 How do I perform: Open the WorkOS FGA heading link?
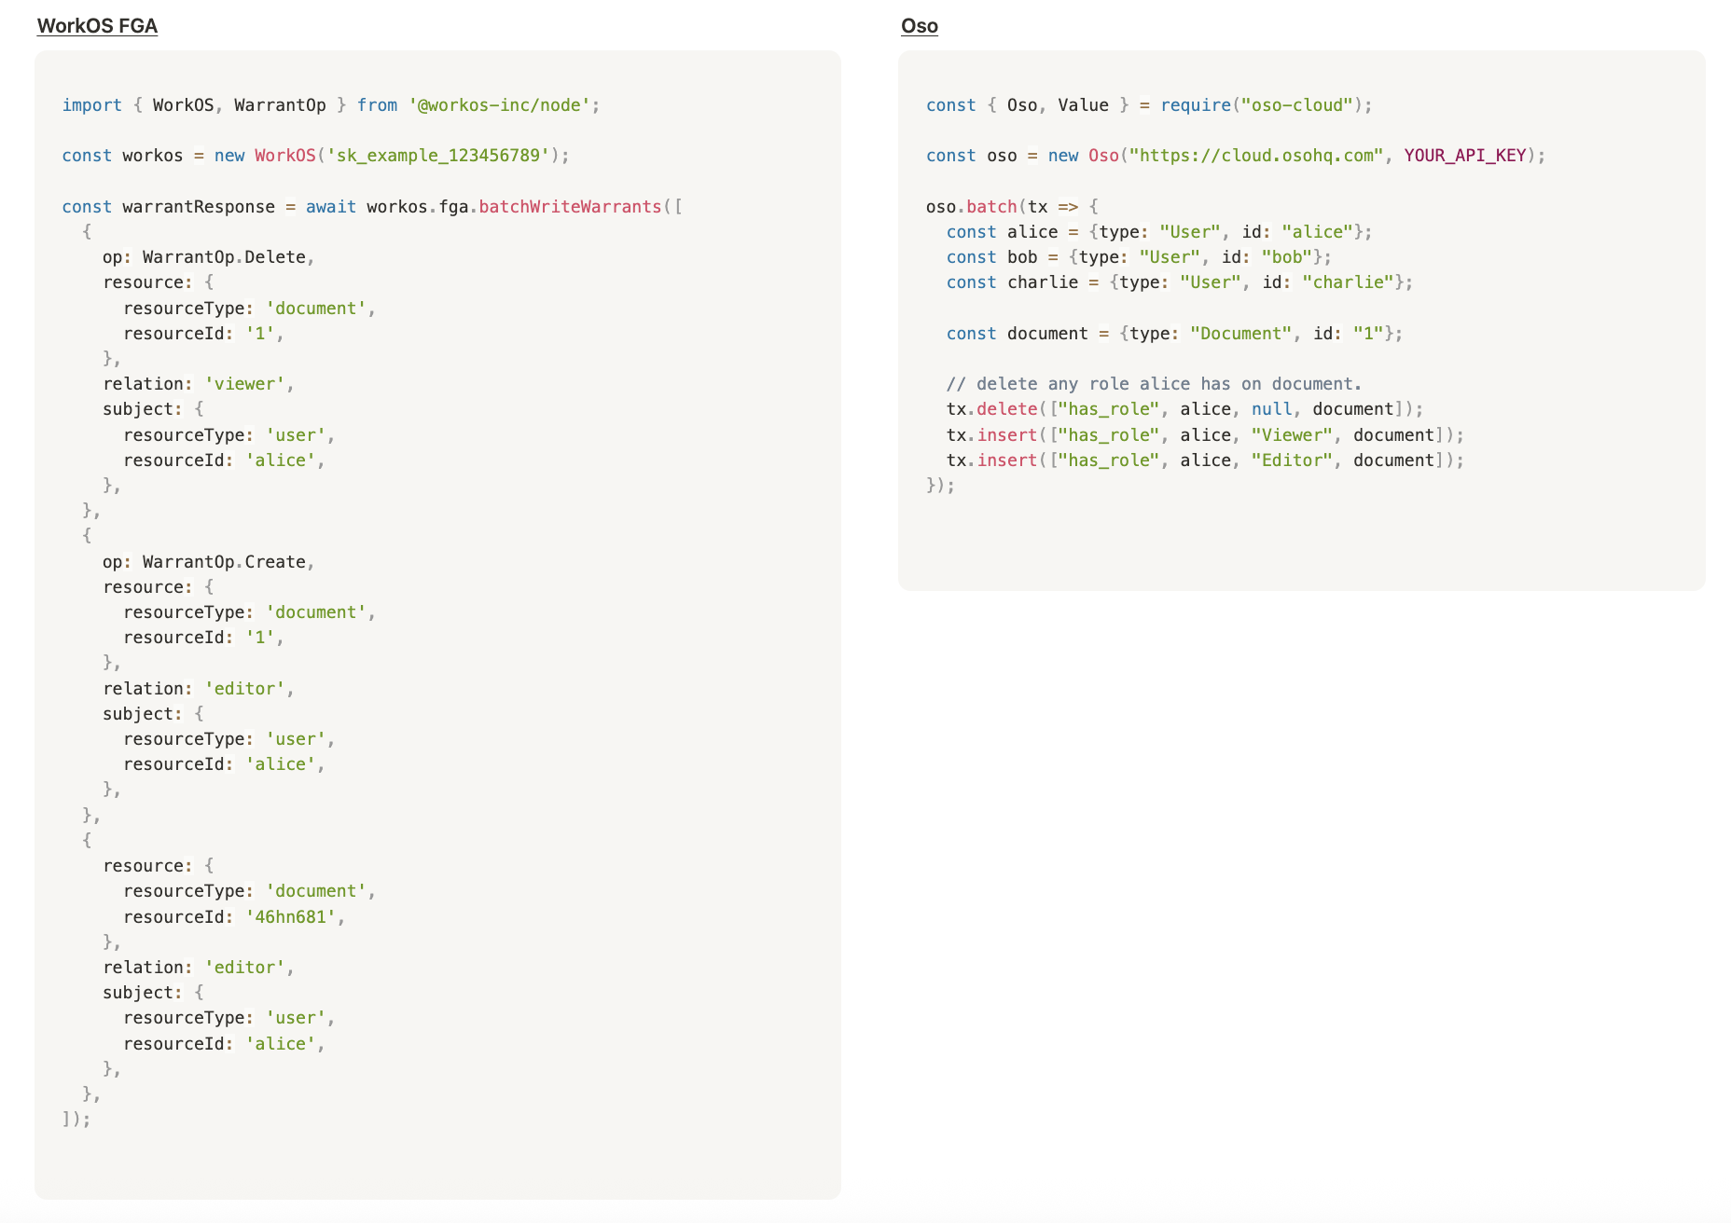97,26
